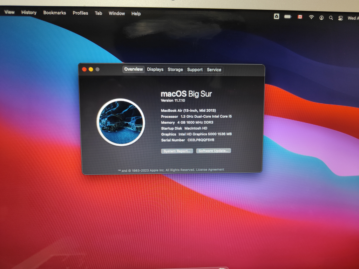Open the View menu
The height and width of the screenshot is (269, 359).
pyautogui.click(x=9, y=12)
